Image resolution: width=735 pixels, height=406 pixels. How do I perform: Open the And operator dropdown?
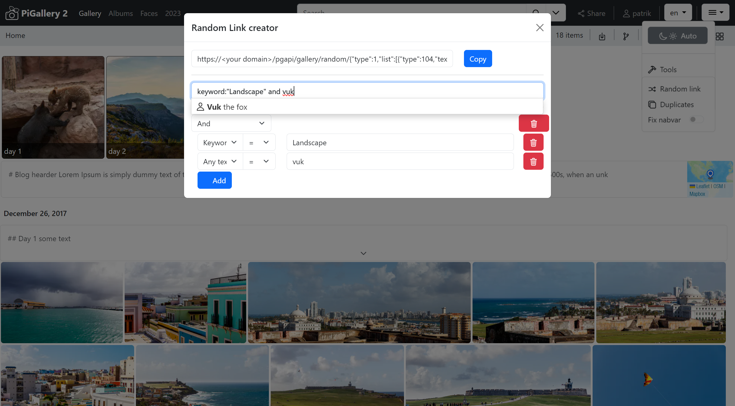pyautogui.click(x=231, y=123)
